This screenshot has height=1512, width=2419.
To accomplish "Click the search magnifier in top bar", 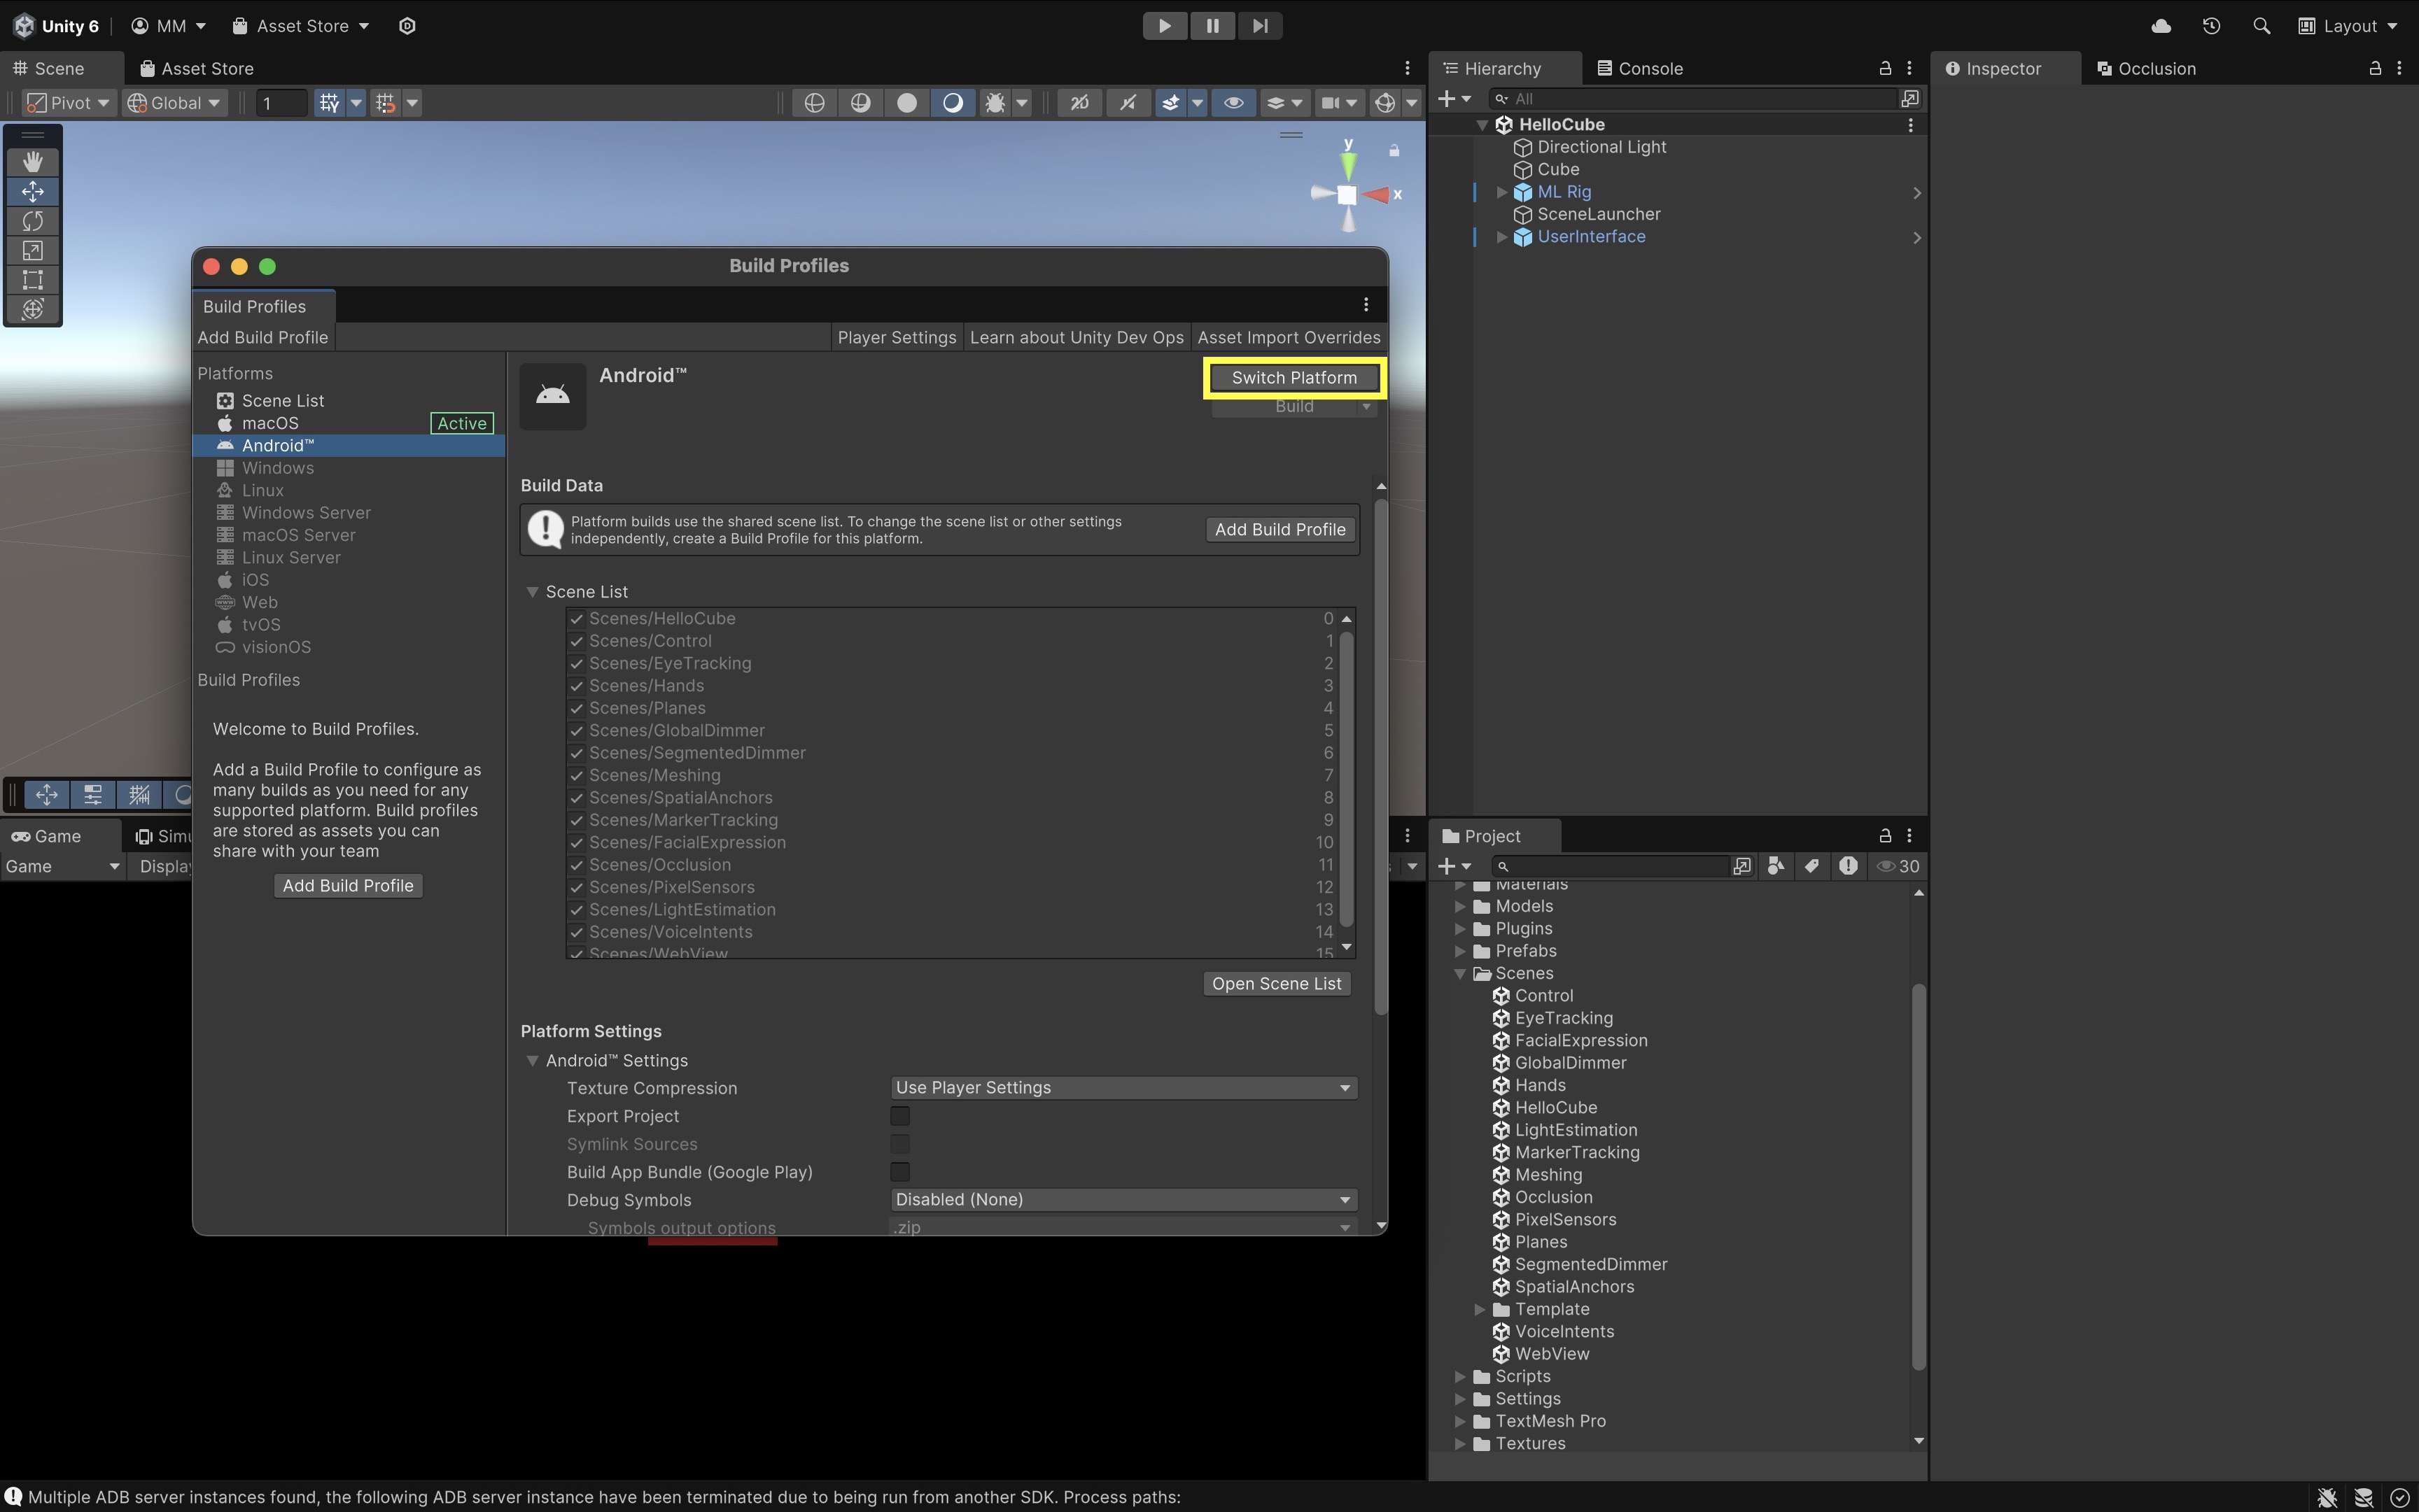I will pos(2261,26).
